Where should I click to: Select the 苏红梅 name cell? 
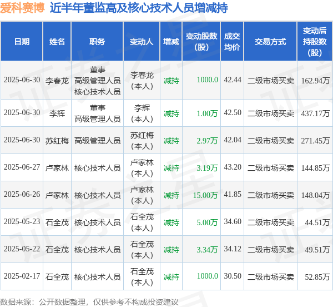[57, 141]
